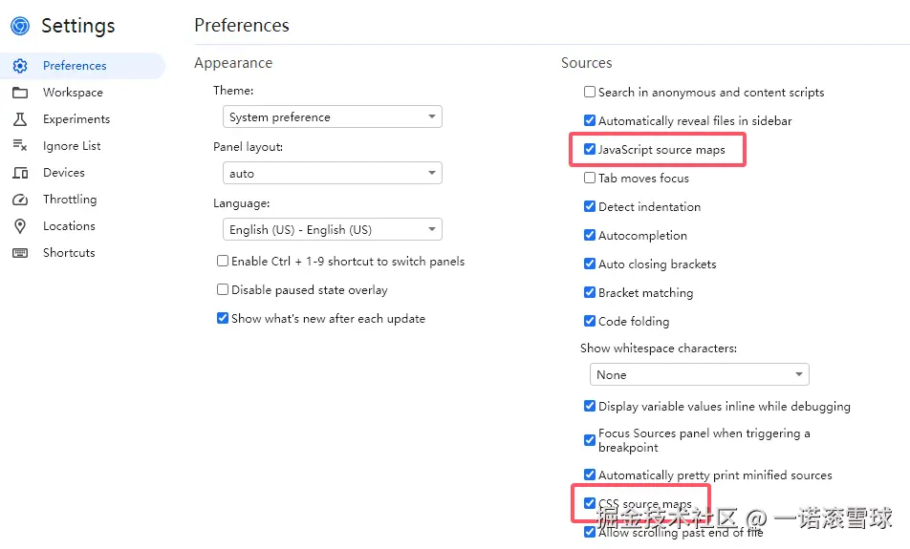Click the DevTools logo beside Settings
This screenshot has height=549, width=910.
click(x=20, y=26)
